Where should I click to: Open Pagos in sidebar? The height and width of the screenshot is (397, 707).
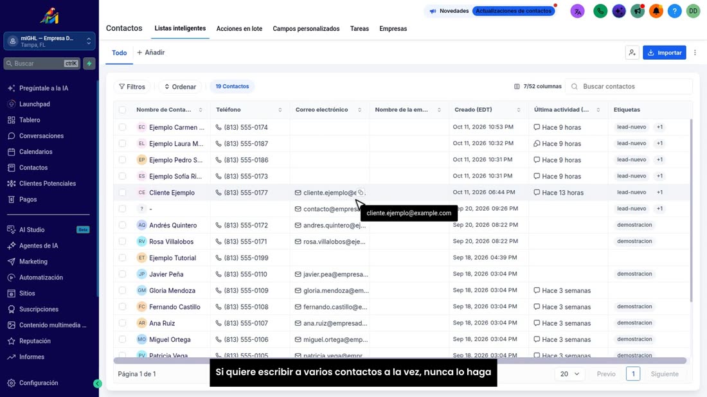tap(28, 199)
